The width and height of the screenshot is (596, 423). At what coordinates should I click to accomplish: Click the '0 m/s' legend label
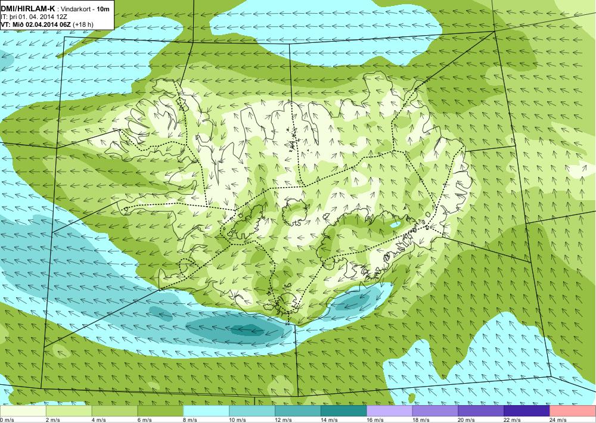[7, 420]
